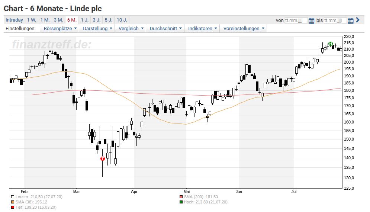Image resolution: width=370 pixels, height=212 pixels.
Task: Click the white Letzter legend swatch
Action: pos(13,197)
